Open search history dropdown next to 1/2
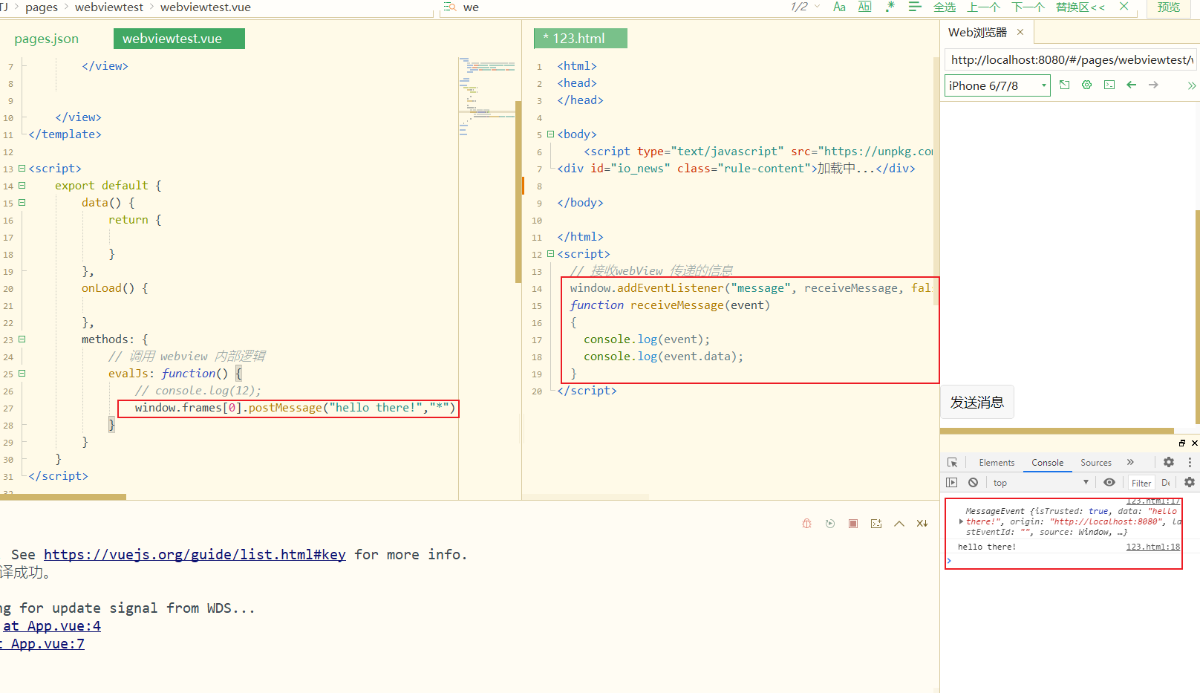Image resolution: width=1200 pixels, height=693 pixels. click(818, 7)
